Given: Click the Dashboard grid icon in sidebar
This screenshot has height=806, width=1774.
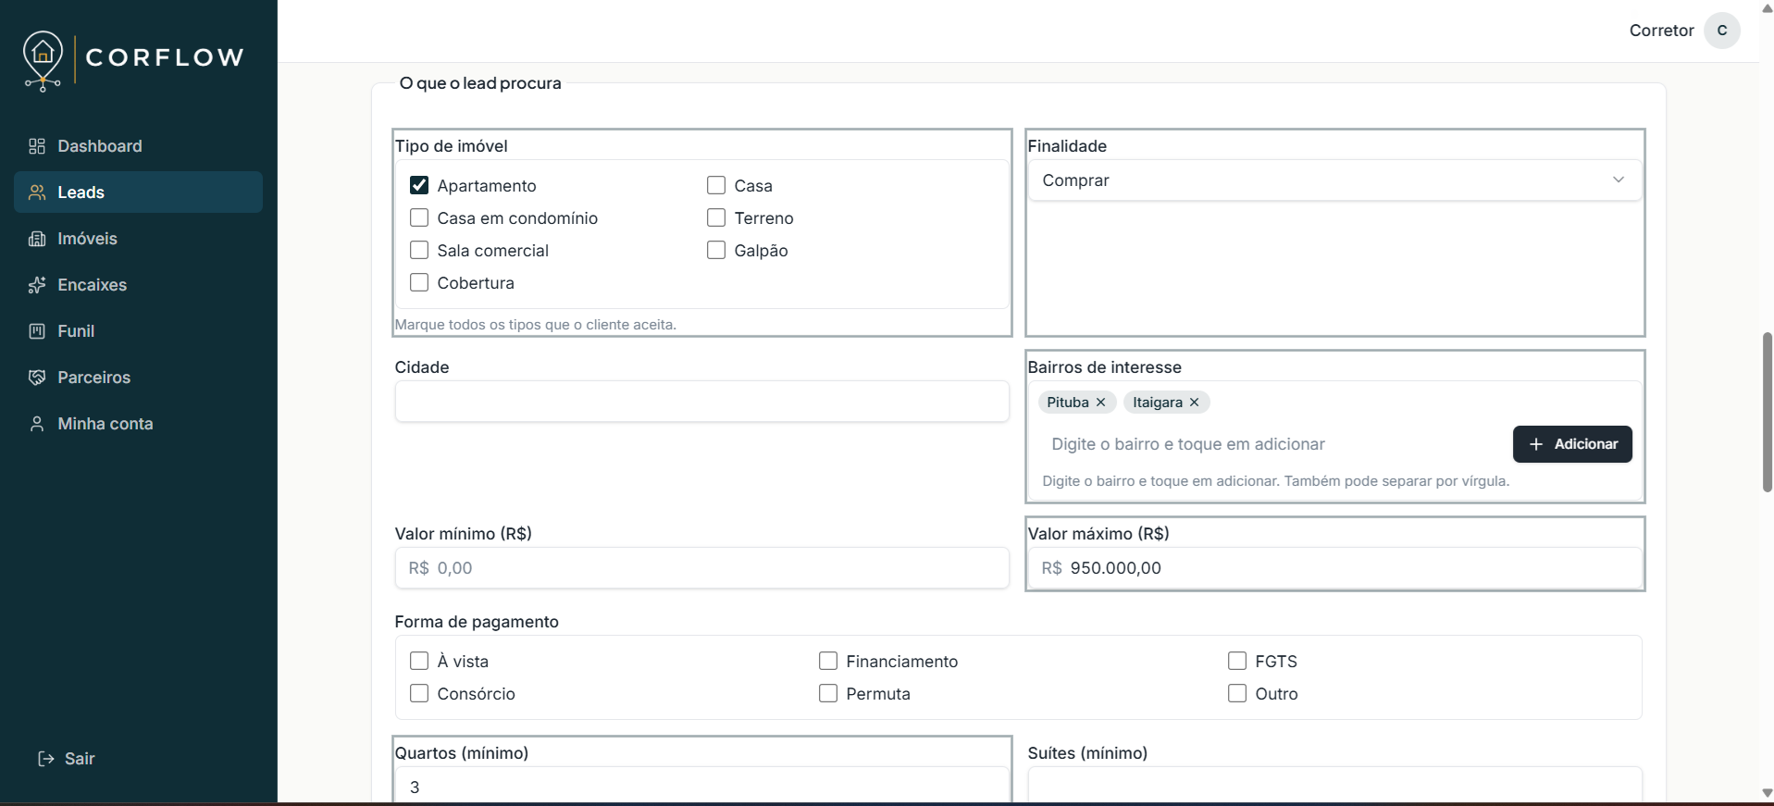Looking at the screenshot, I should point(37,146).
